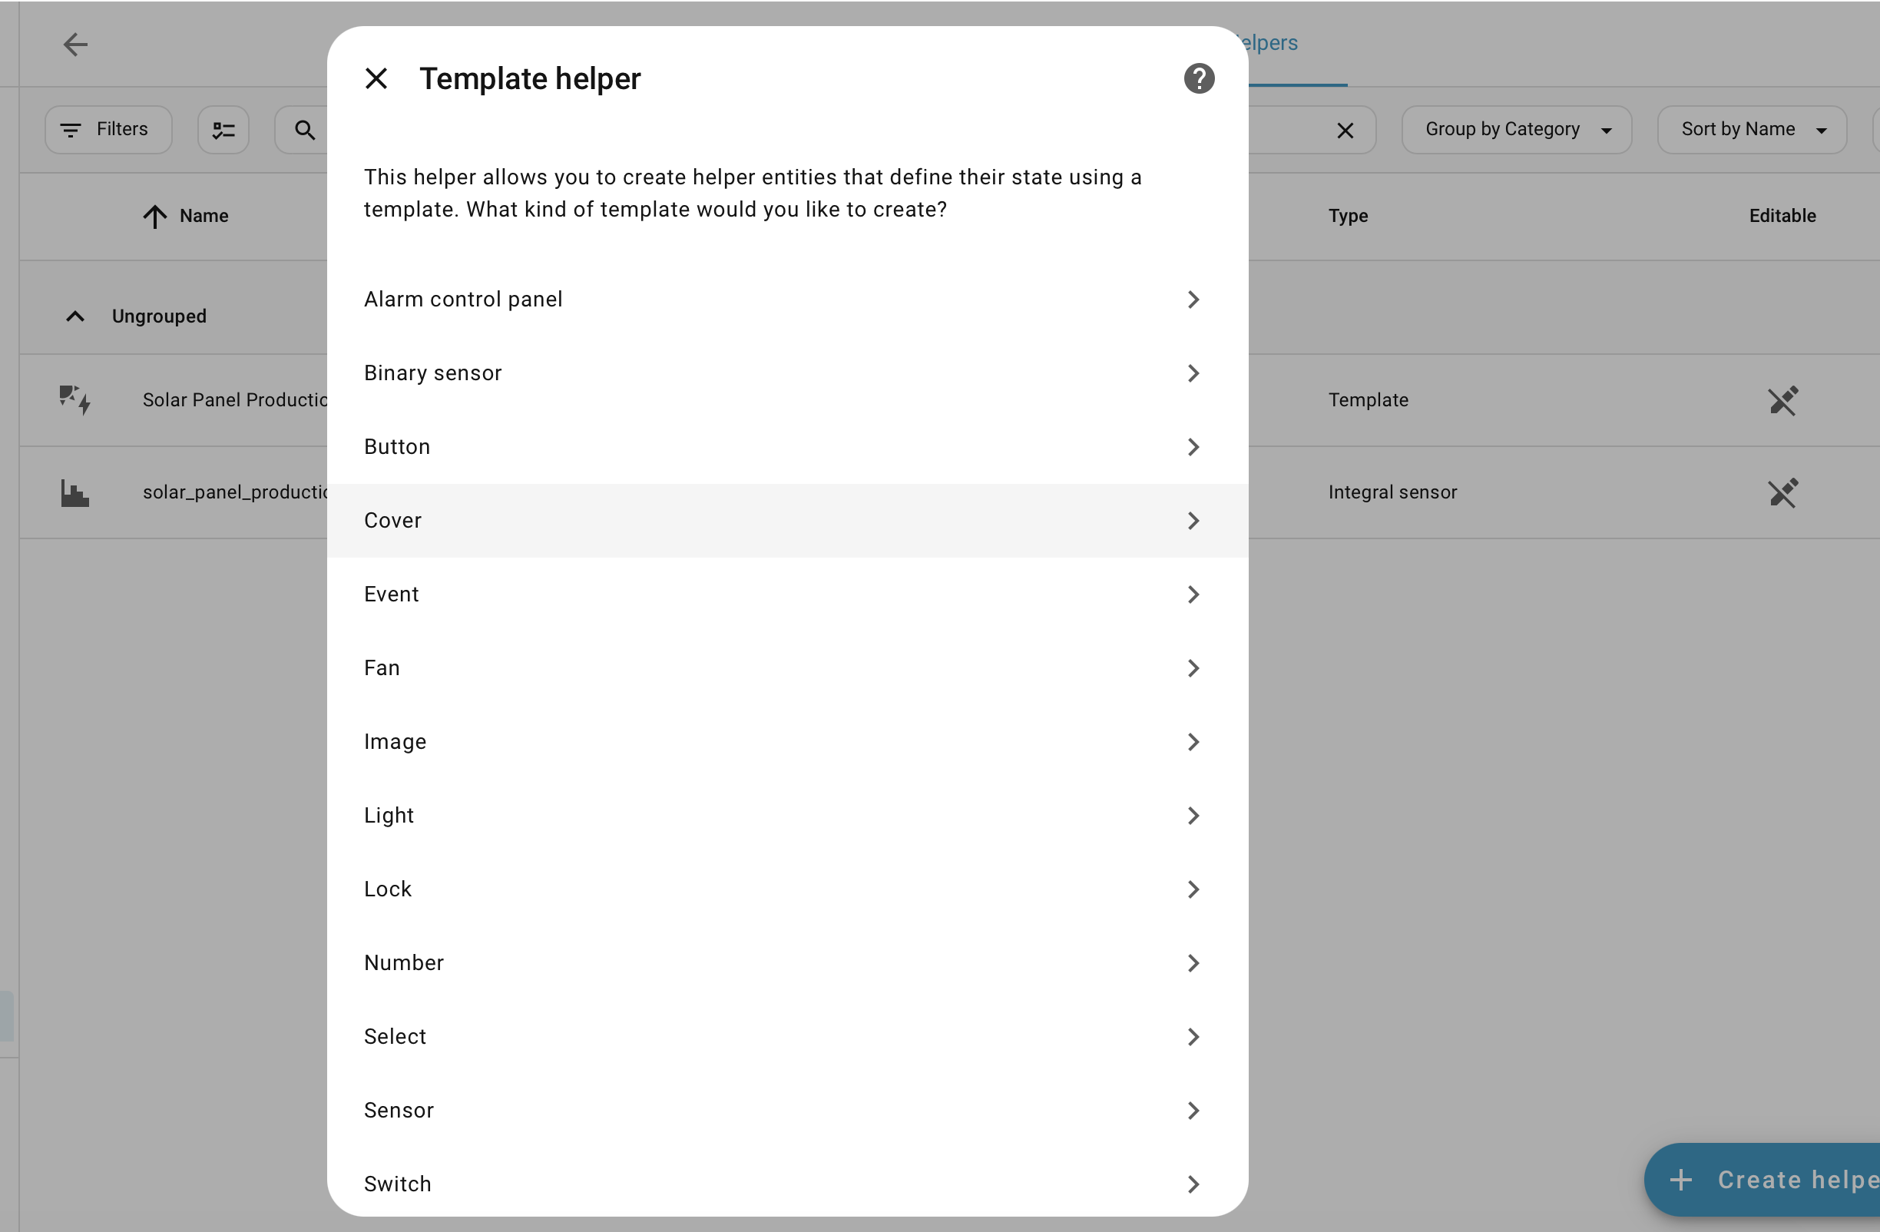Click the search magnifier icon
This screenshot has width=1880, height=1232.
[x=305, y=130]
